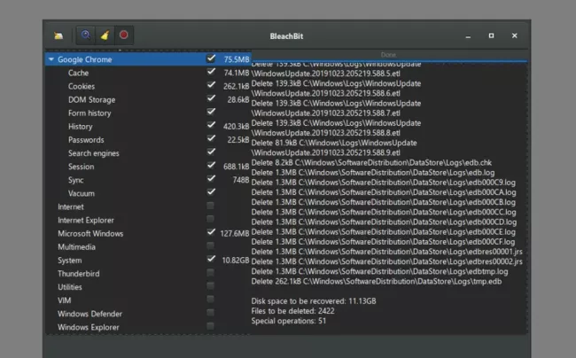Select the Form history item
The height and width of the screenshot is (358, 576).
[90, 113]
